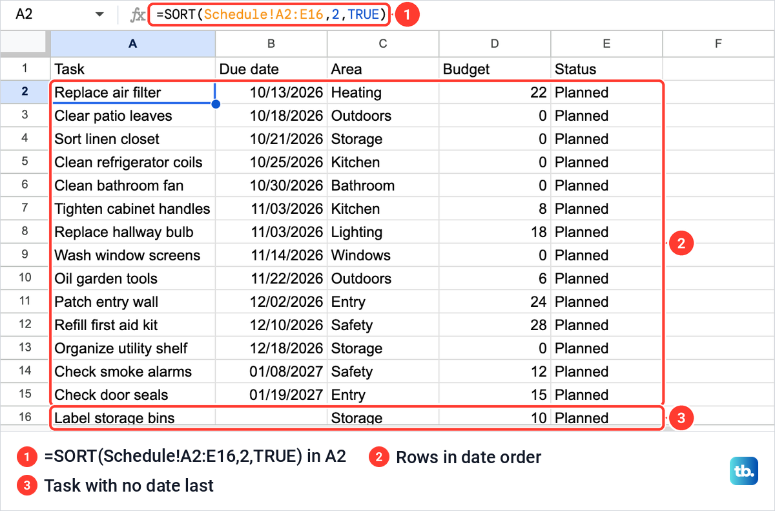Click the 'Budget' header cell
Screen dimensions: 775x511
[x=495, y=68]
